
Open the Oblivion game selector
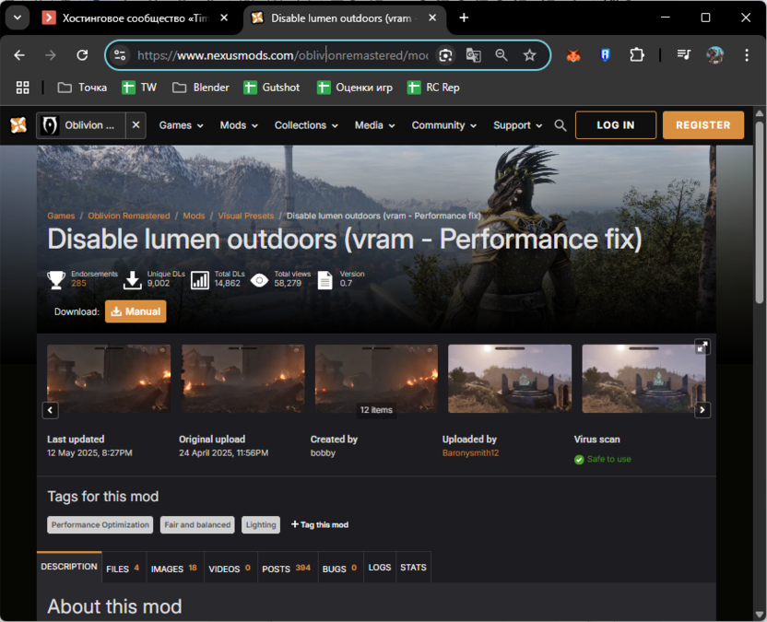(81, 125)
